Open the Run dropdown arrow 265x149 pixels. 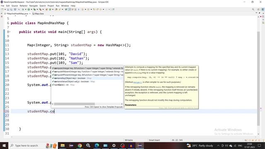click(x=31, y=10)
